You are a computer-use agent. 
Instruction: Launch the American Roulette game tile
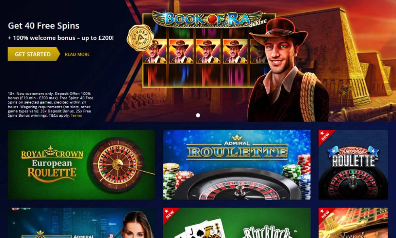pyautogui.click(x=353, y=165)
